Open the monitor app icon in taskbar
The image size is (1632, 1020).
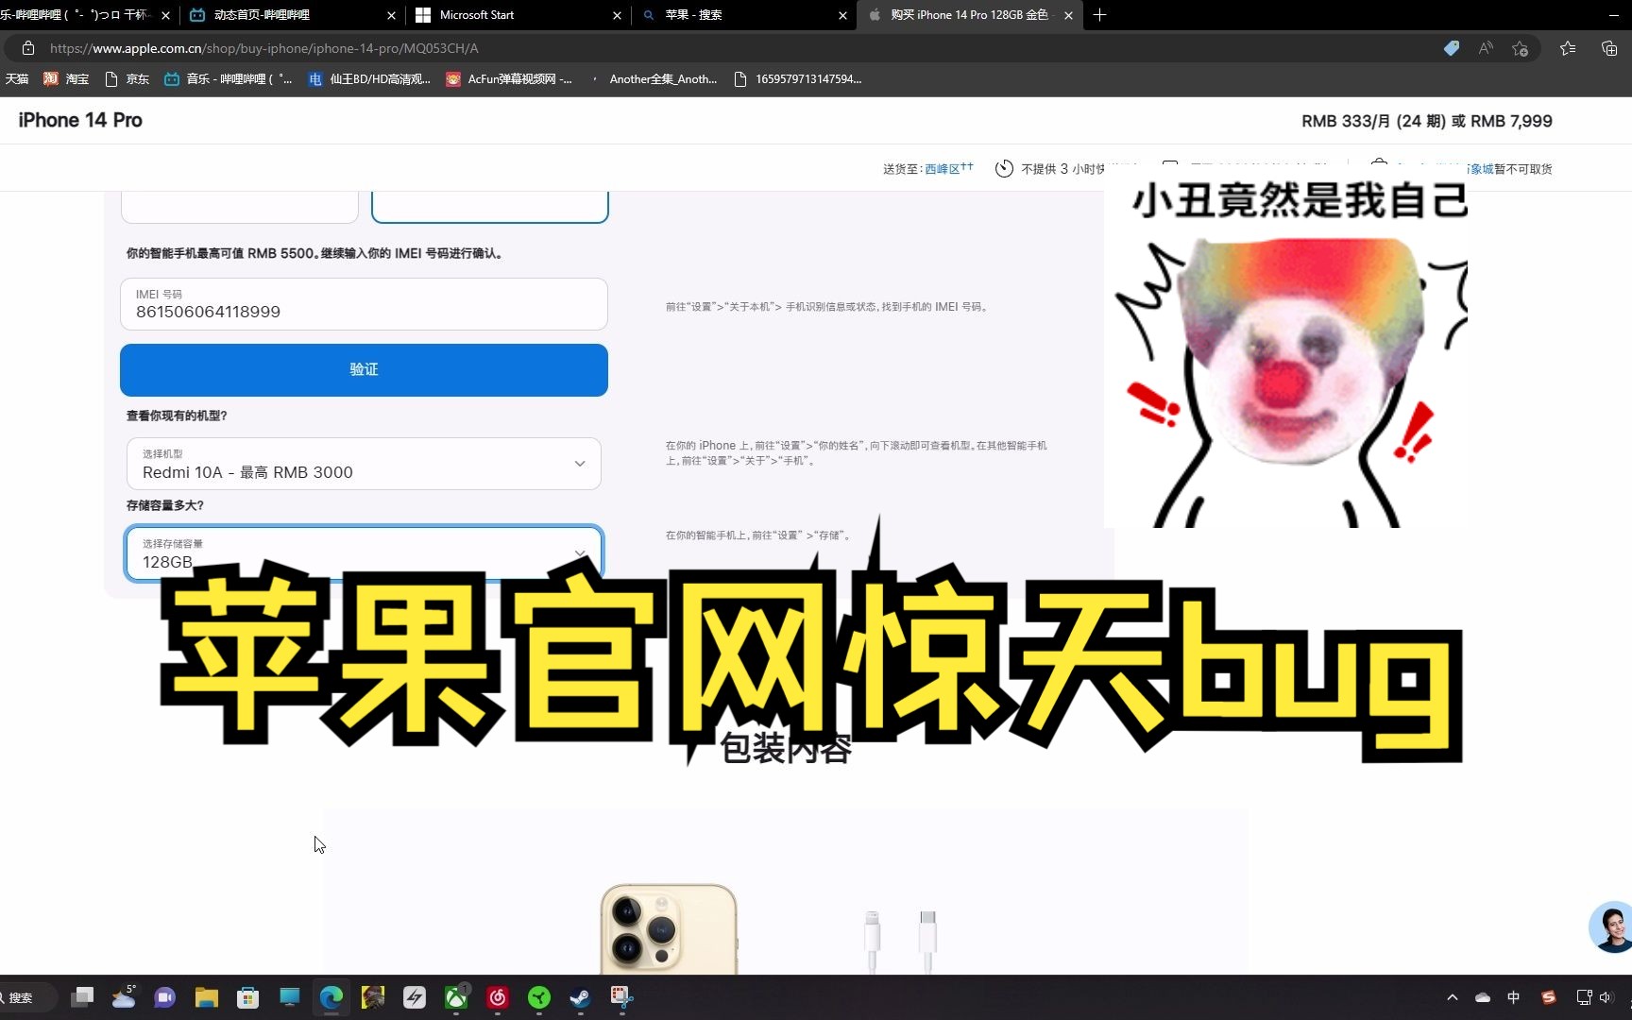click(290, 997)
